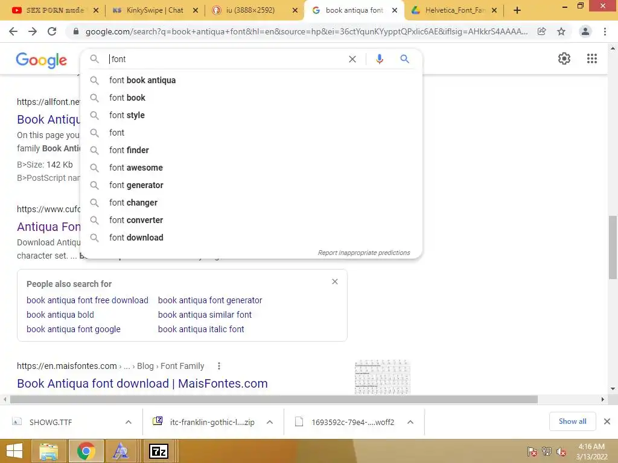Image resolution: width=618 pixels, height=463 pixels.
Task: Click the MaisFontes result thumbnail
Action: point(382,377)
